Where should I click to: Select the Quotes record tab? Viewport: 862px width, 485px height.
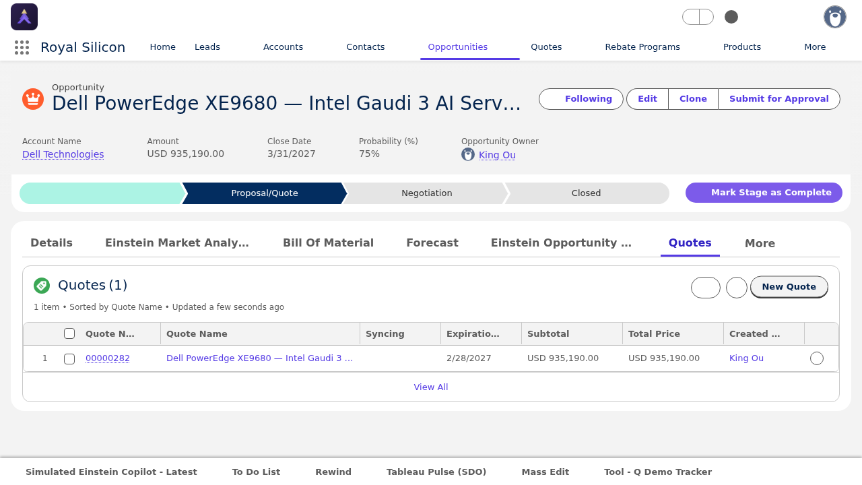690,243
